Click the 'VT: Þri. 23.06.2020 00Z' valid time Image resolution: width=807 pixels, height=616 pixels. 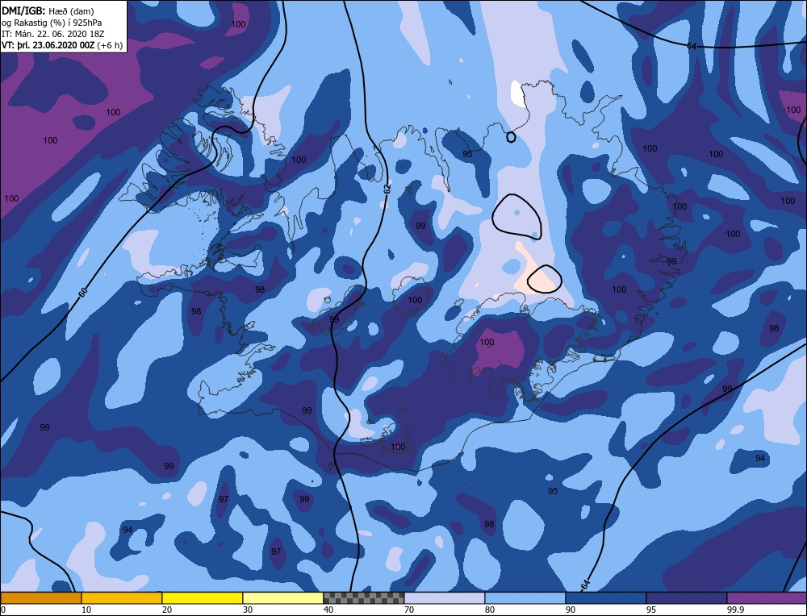(48, 45)
